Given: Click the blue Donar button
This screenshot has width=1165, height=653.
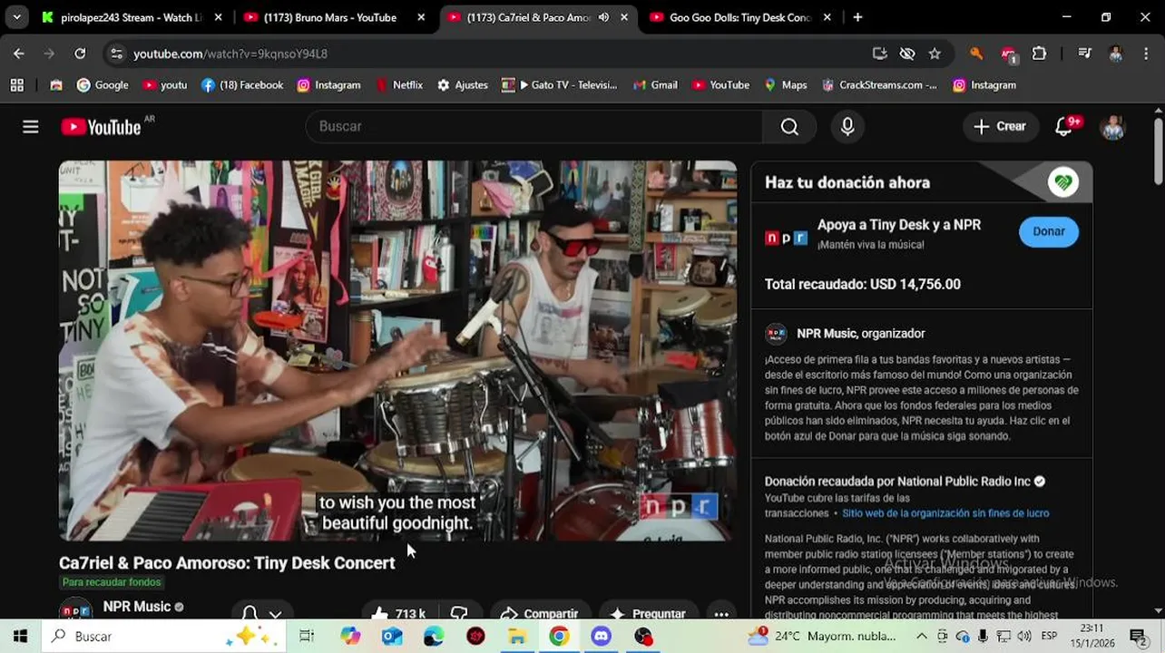Looking at the screenshot, I should (1049, 231).
